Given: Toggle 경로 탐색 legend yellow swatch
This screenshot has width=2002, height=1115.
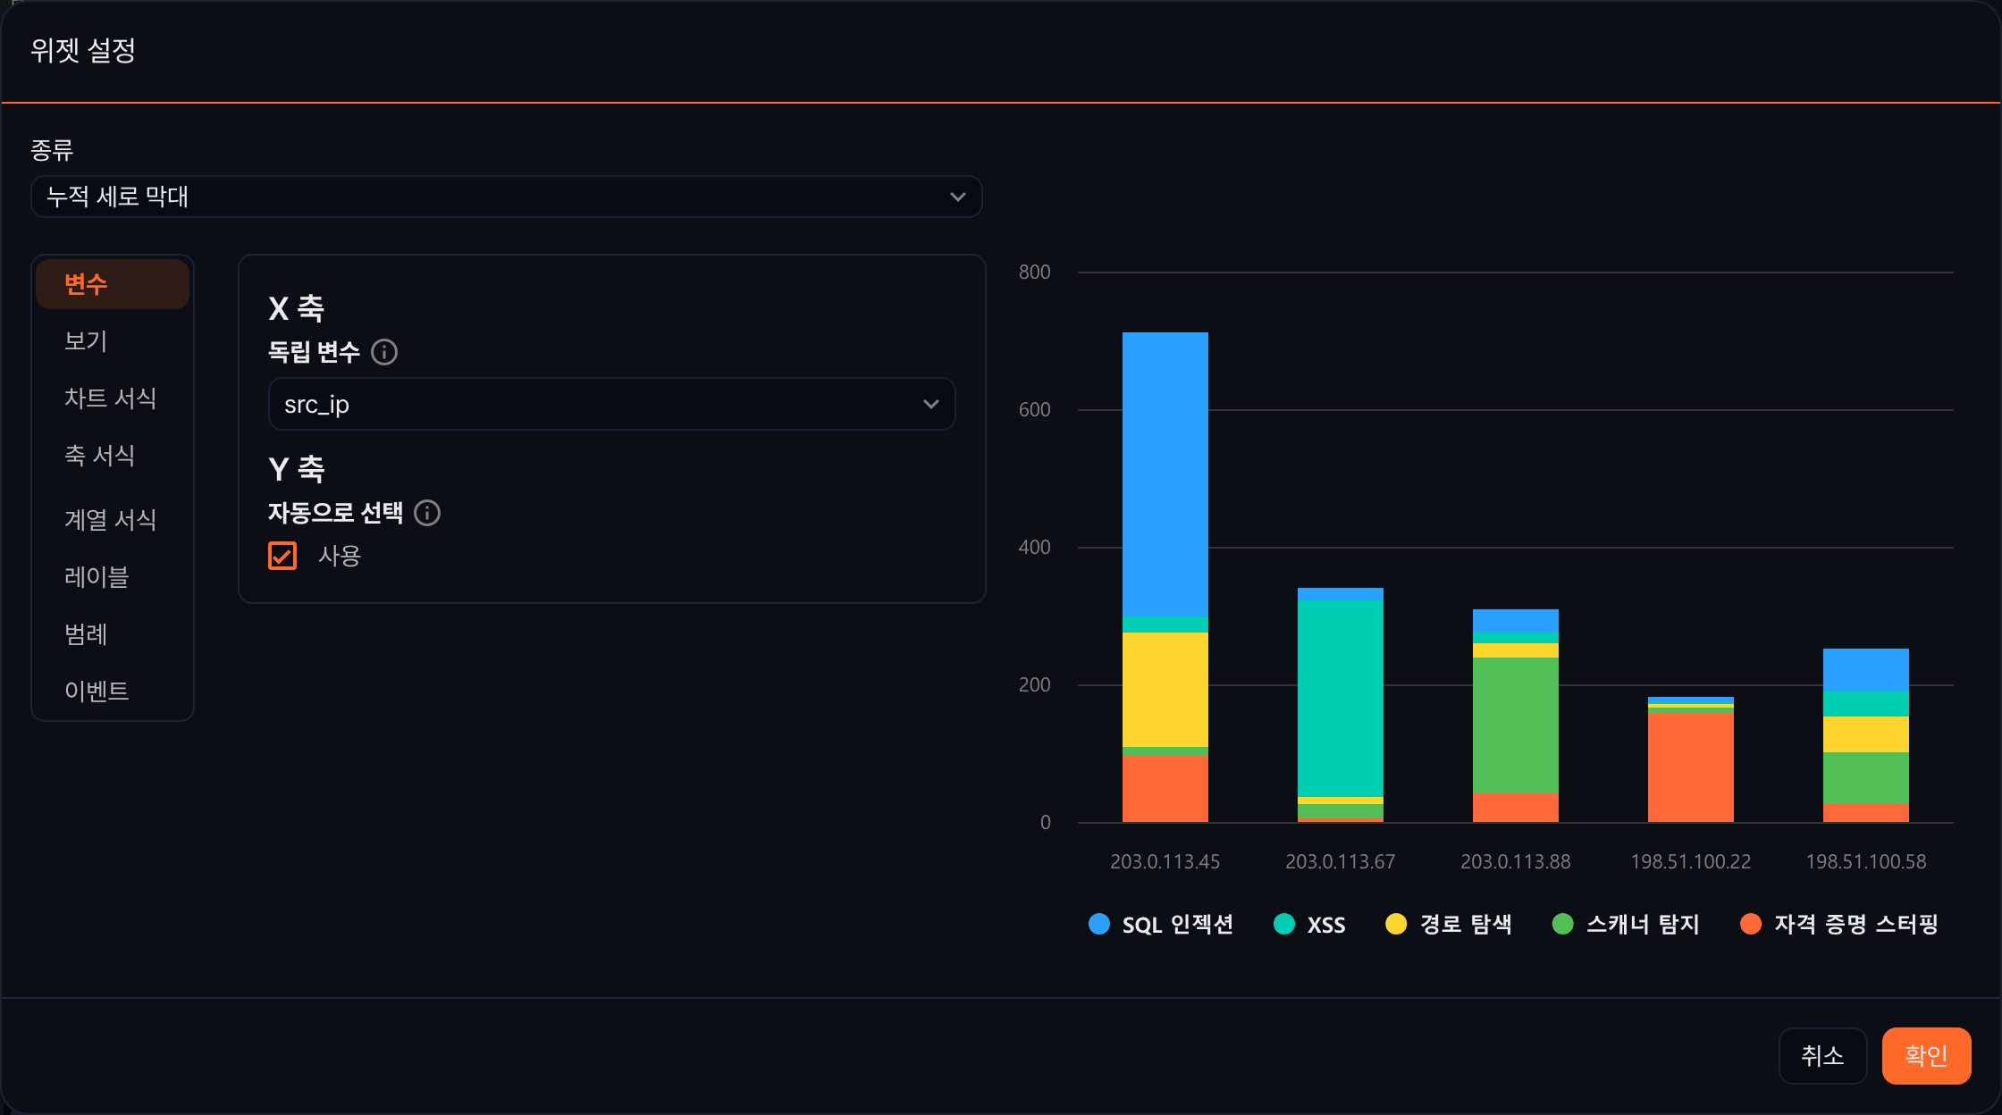Looking at the screenshot, I should 1396,924.
